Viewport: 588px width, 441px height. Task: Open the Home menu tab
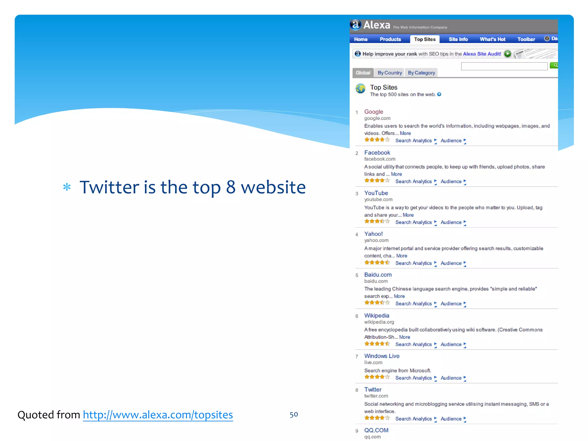[361, 39]
